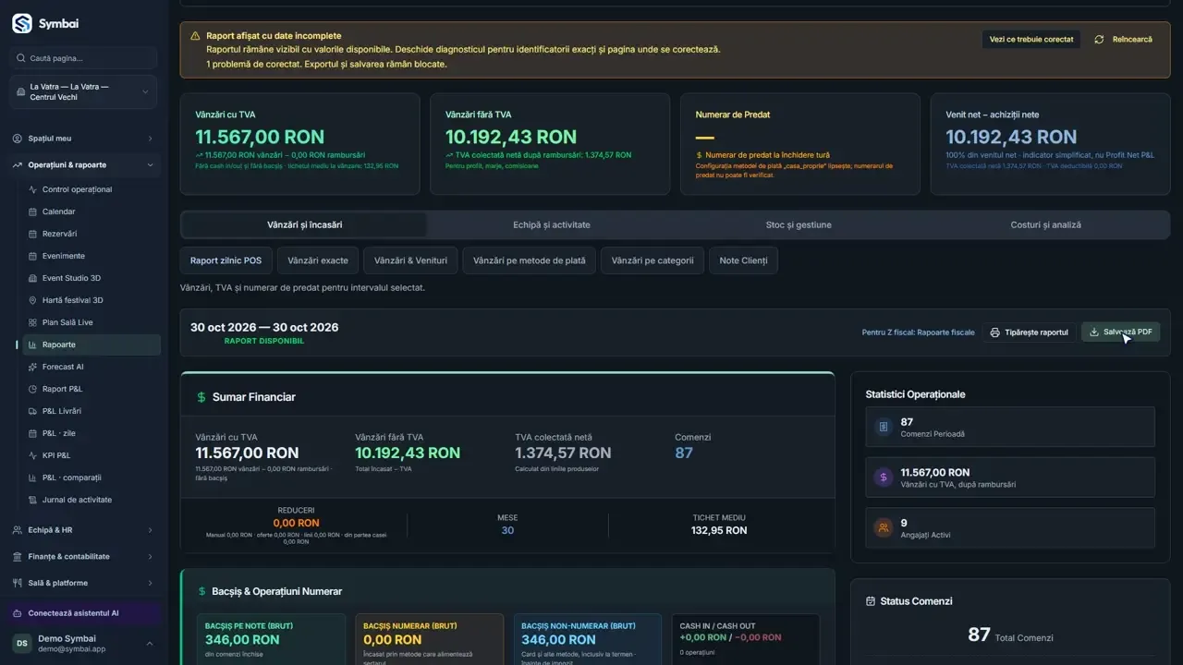The width and height of the screenshot is (1183, 665).
Task: Click the Rapoarte chart icon
Action: click(33, 345)
